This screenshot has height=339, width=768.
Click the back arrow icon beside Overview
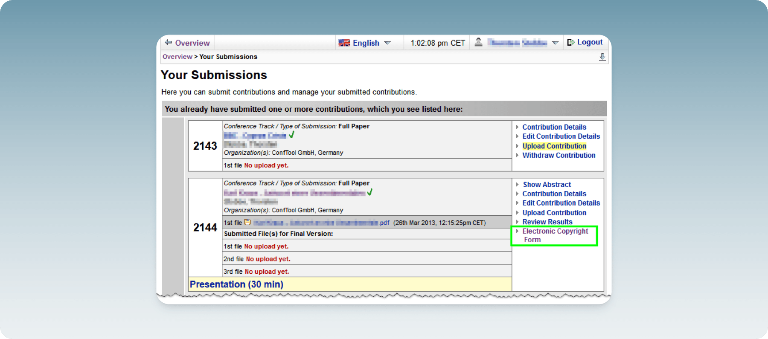(168, 42)
